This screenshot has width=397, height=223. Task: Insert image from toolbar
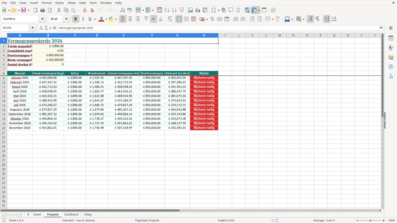coord(191,10)
